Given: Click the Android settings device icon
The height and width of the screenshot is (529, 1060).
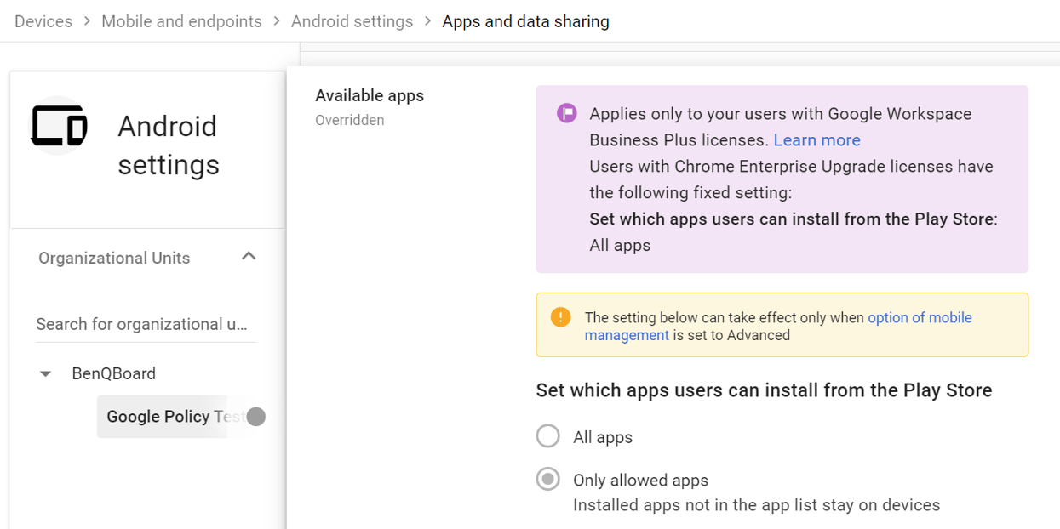Looking at the screenshot, I should [59, 127].
